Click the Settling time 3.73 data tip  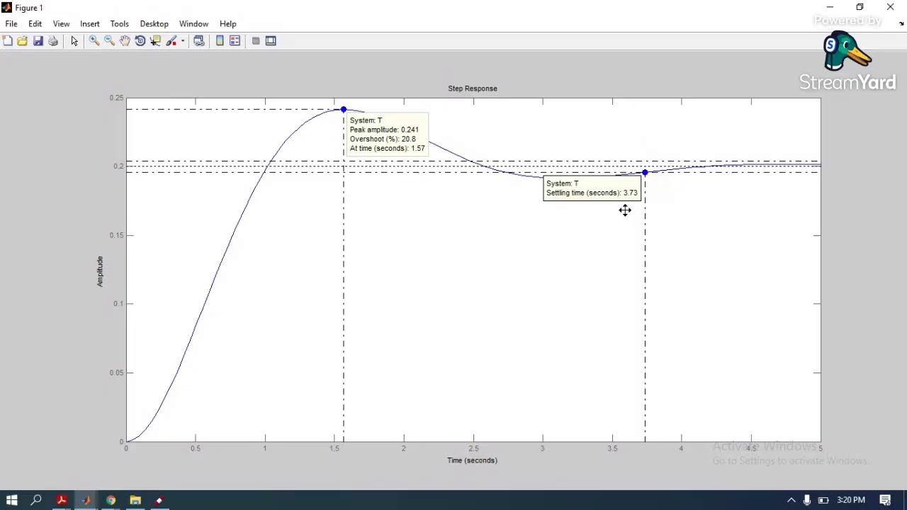[592, 188]
